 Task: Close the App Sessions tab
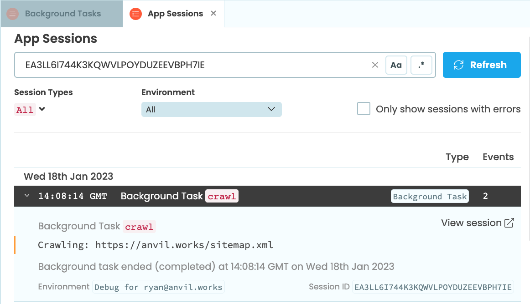pos(213,14)
